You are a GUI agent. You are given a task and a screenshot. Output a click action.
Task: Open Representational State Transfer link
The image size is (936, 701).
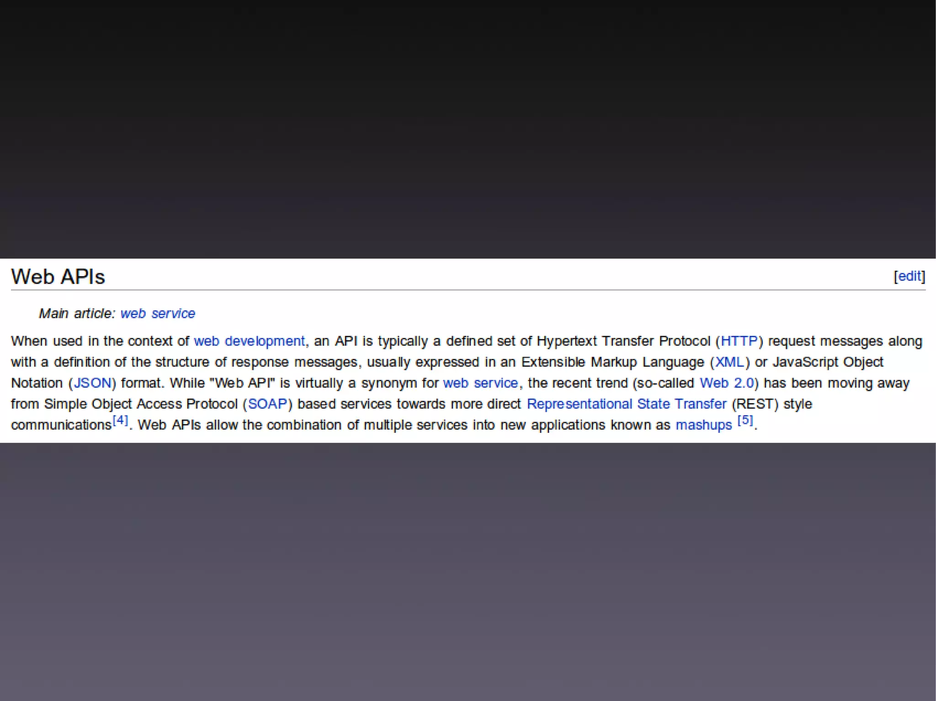click(626, 404)
